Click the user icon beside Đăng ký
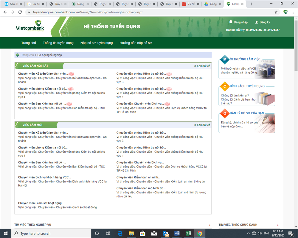The height and width of the screenshot is (238, 298). coord(257,22)
